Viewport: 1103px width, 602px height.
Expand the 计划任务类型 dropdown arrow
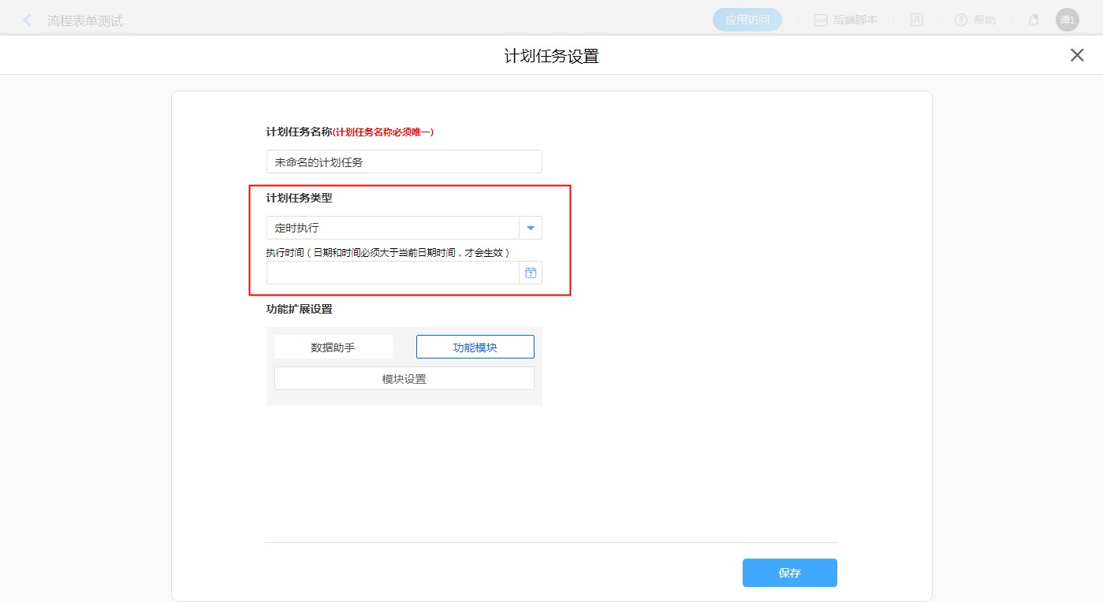pyautogui.click(x=531, y=228)
